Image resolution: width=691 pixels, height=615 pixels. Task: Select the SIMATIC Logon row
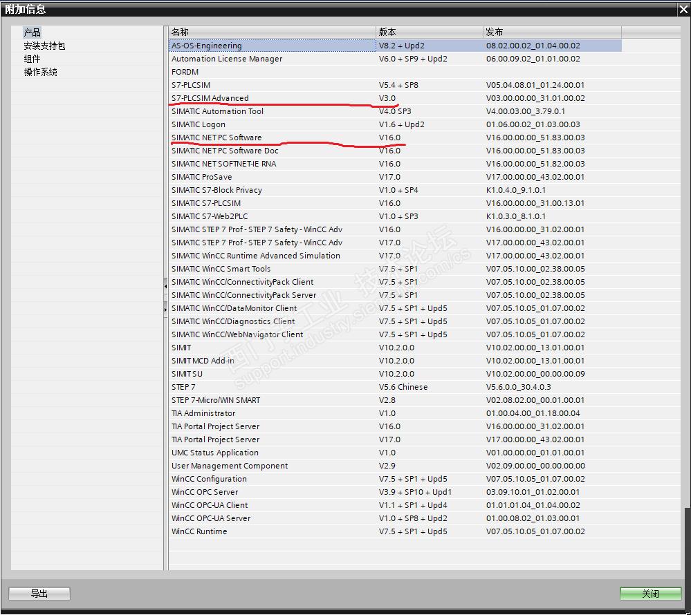point(395,124)
